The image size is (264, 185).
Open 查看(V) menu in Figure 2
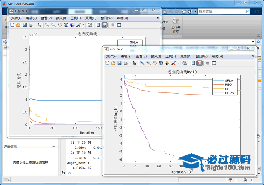pos(141,56)
